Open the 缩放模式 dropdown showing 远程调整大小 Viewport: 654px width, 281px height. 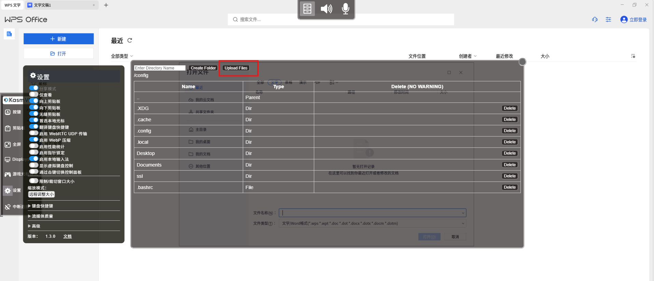click(x=41, y=194)
